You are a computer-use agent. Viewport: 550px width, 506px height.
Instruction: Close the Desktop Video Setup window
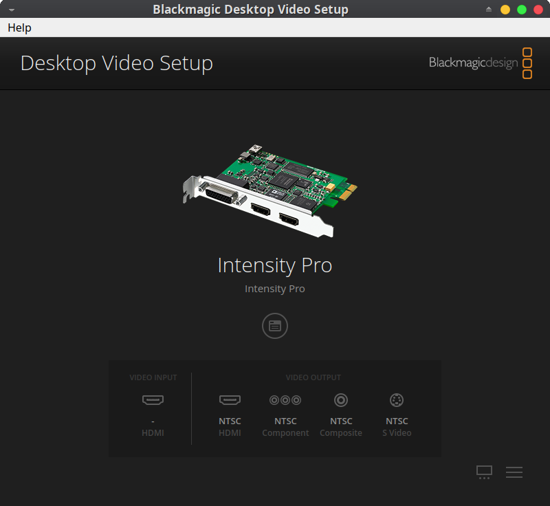[538, 10]
